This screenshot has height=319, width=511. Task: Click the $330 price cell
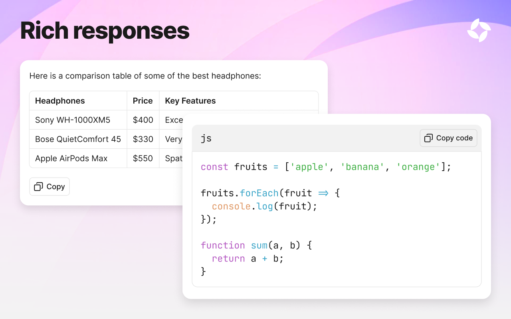[x=143, y=139]
